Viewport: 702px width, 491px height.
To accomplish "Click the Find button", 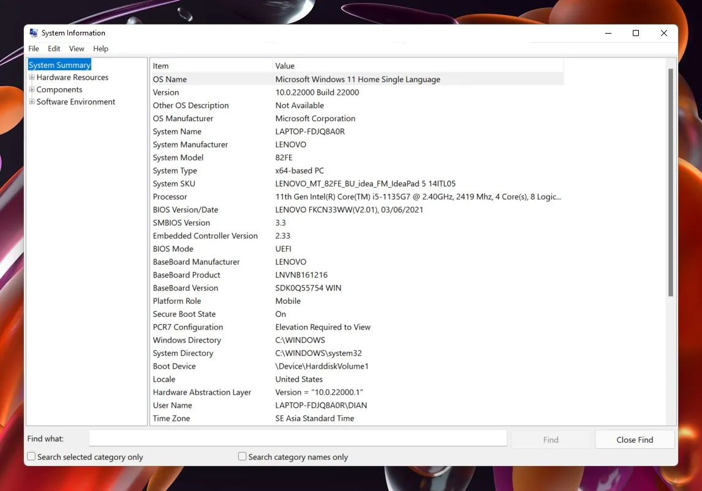I will [x=550, y=440].
